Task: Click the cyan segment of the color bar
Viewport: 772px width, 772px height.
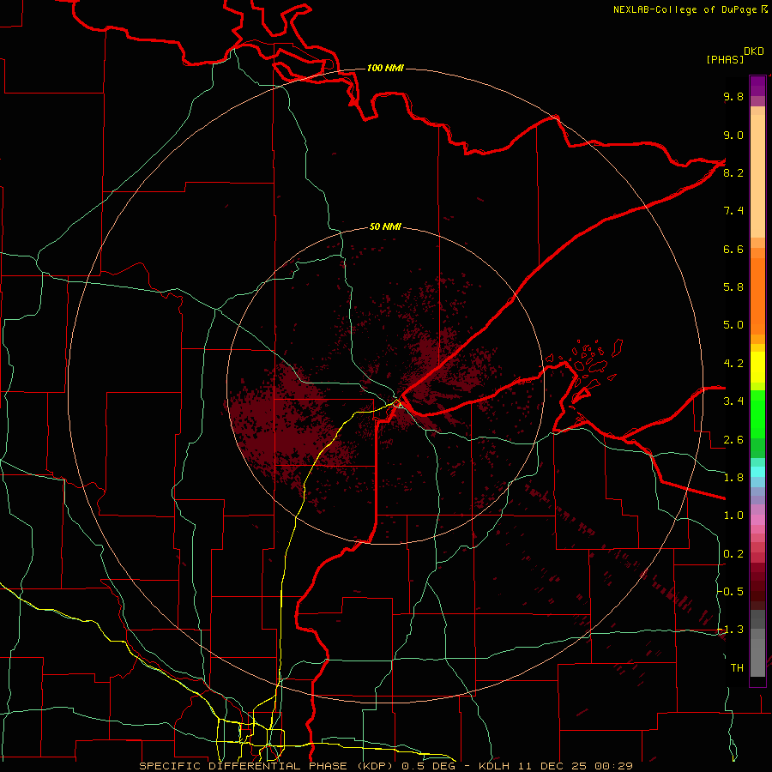Action: tap(757, 472)
